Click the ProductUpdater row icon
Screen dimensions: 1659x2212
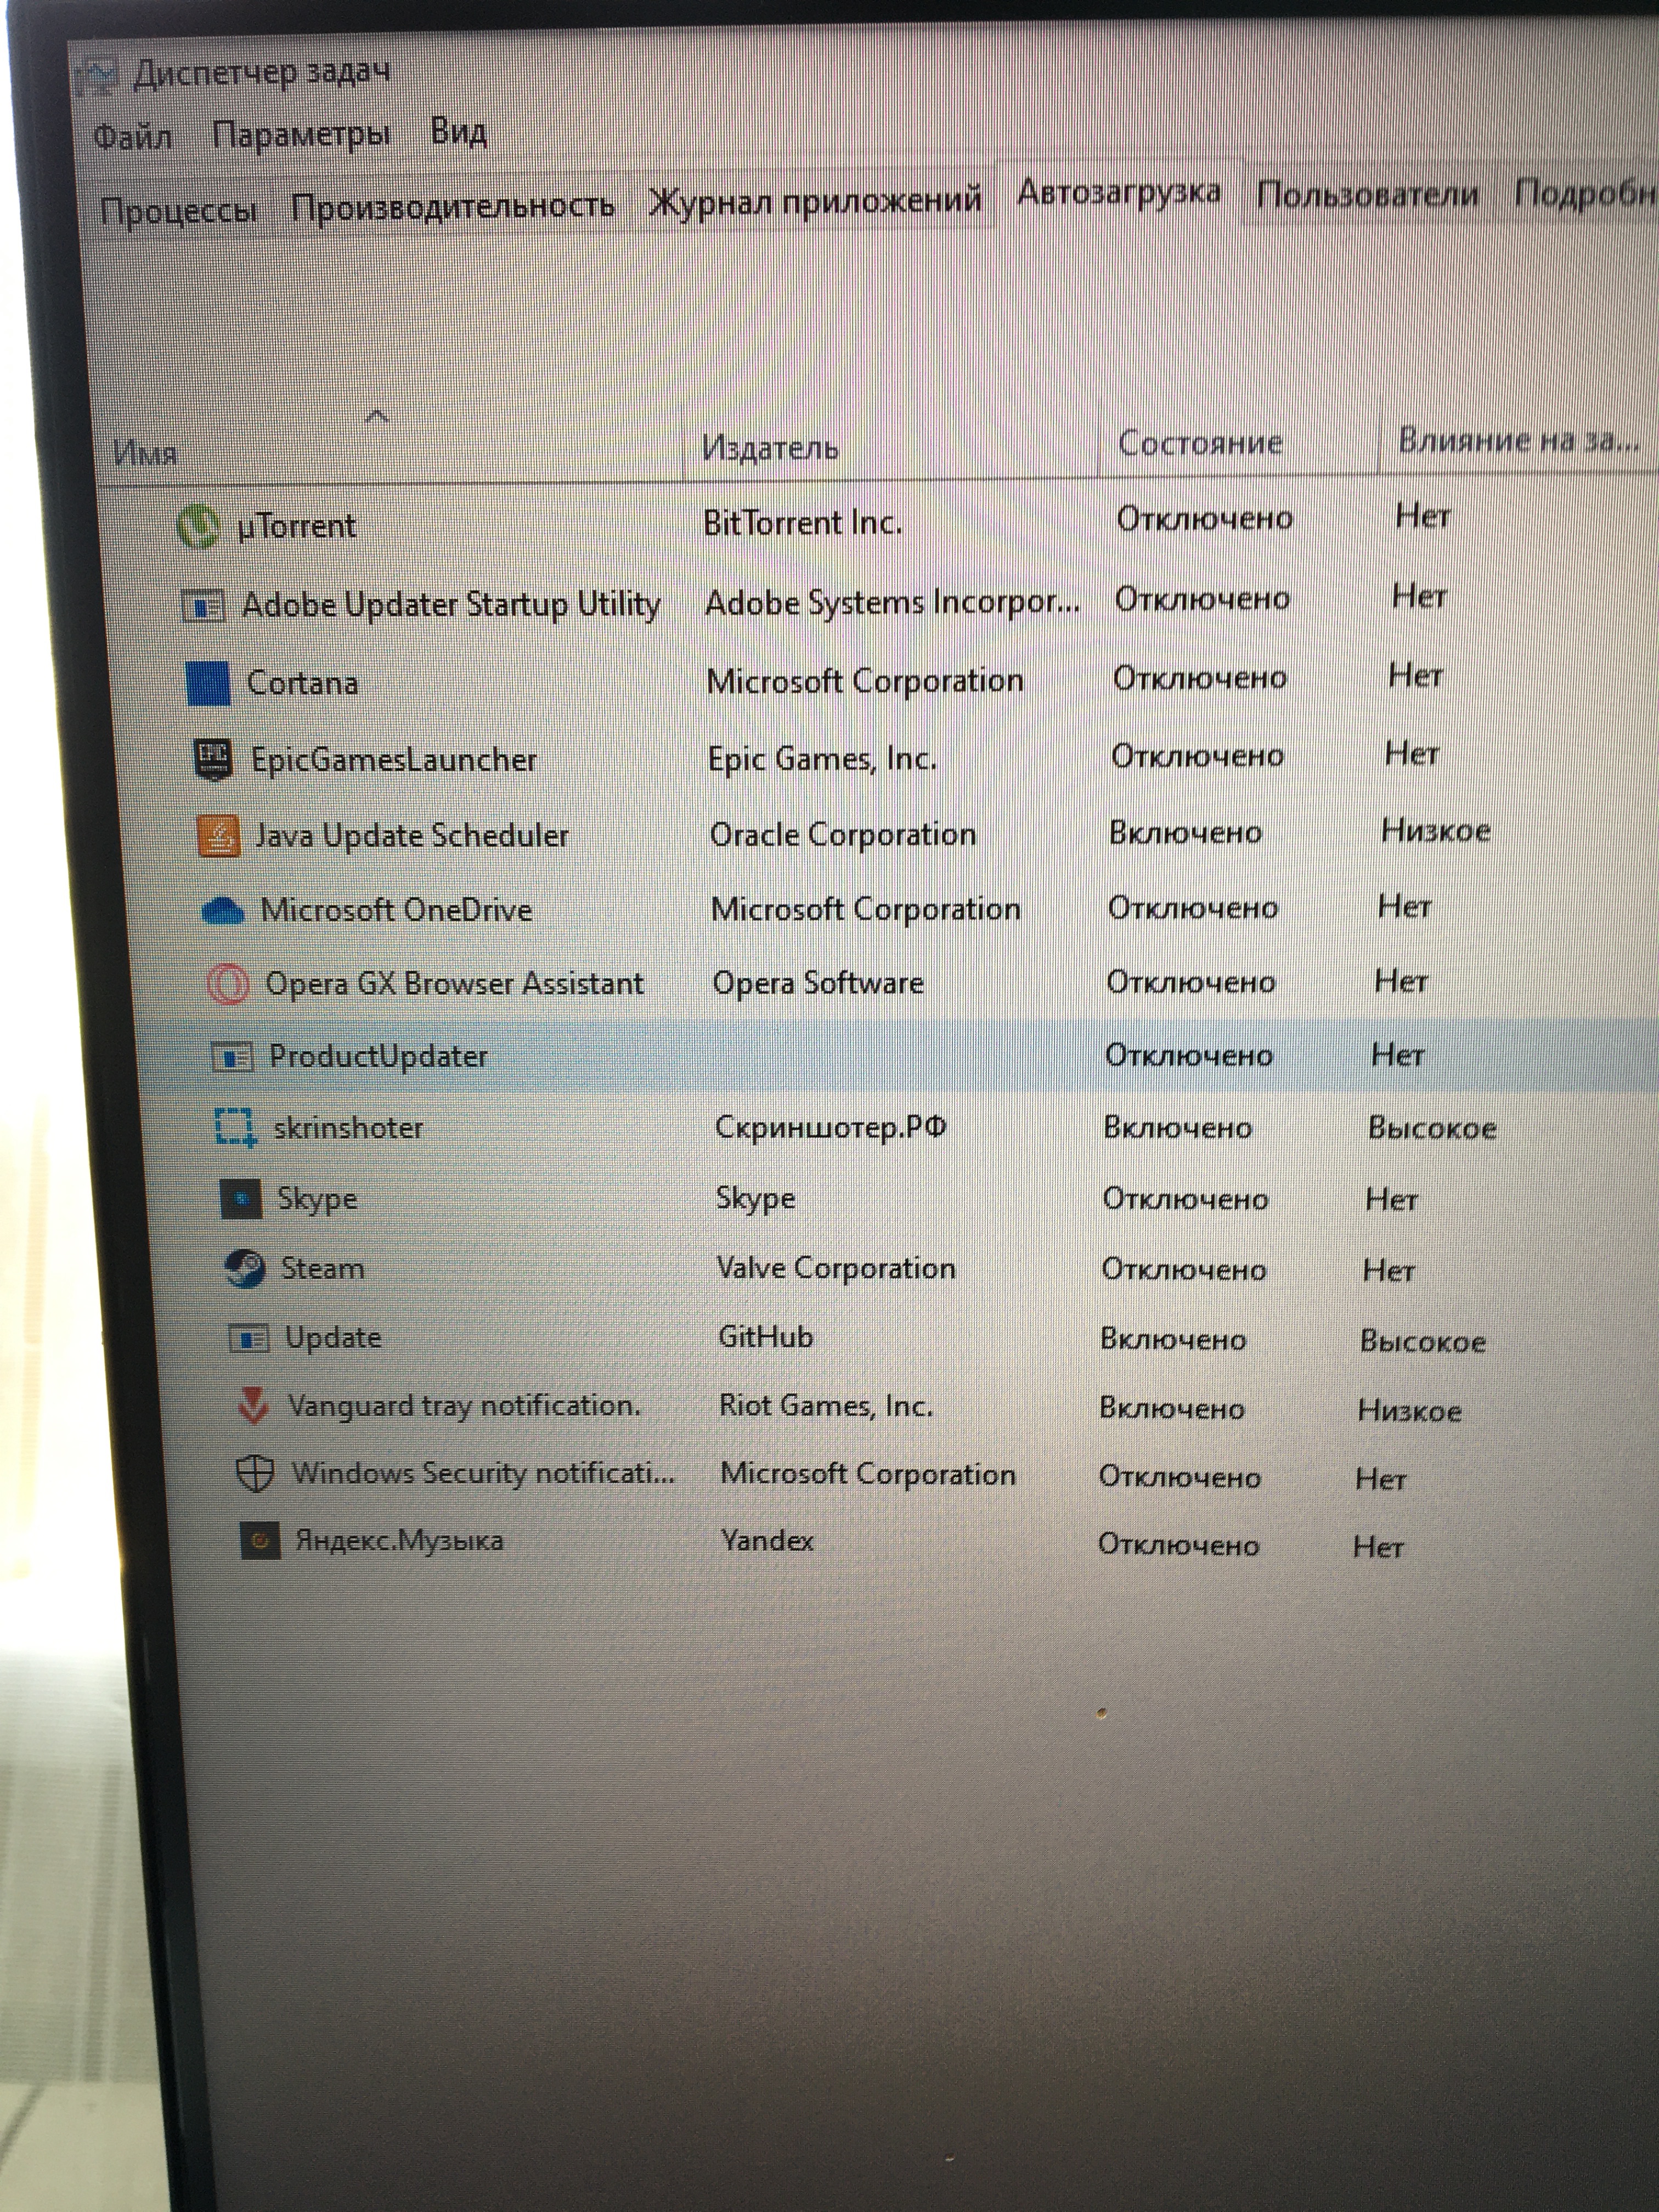[231, 1057]
